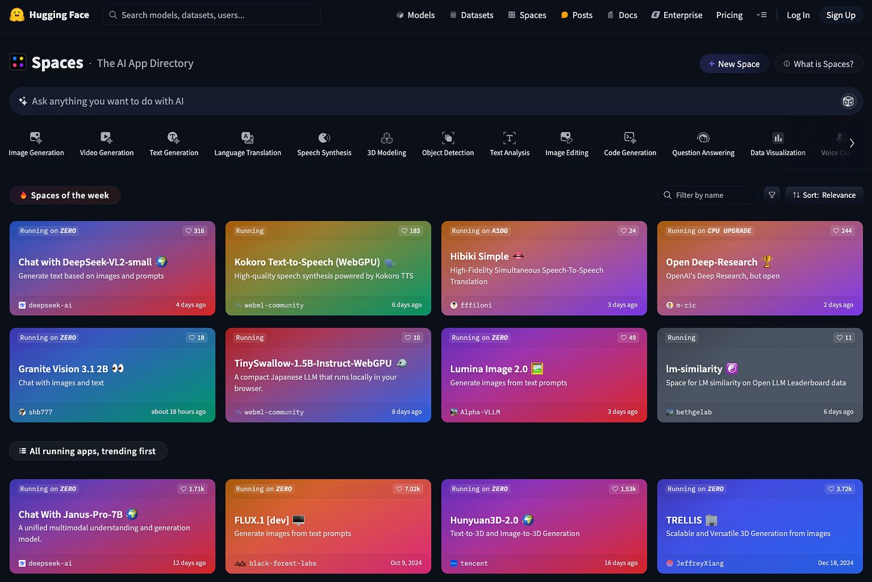
Task: Click the 49 likes heart on Lumina Image 2.0
Action: click(x=628, y=337)
